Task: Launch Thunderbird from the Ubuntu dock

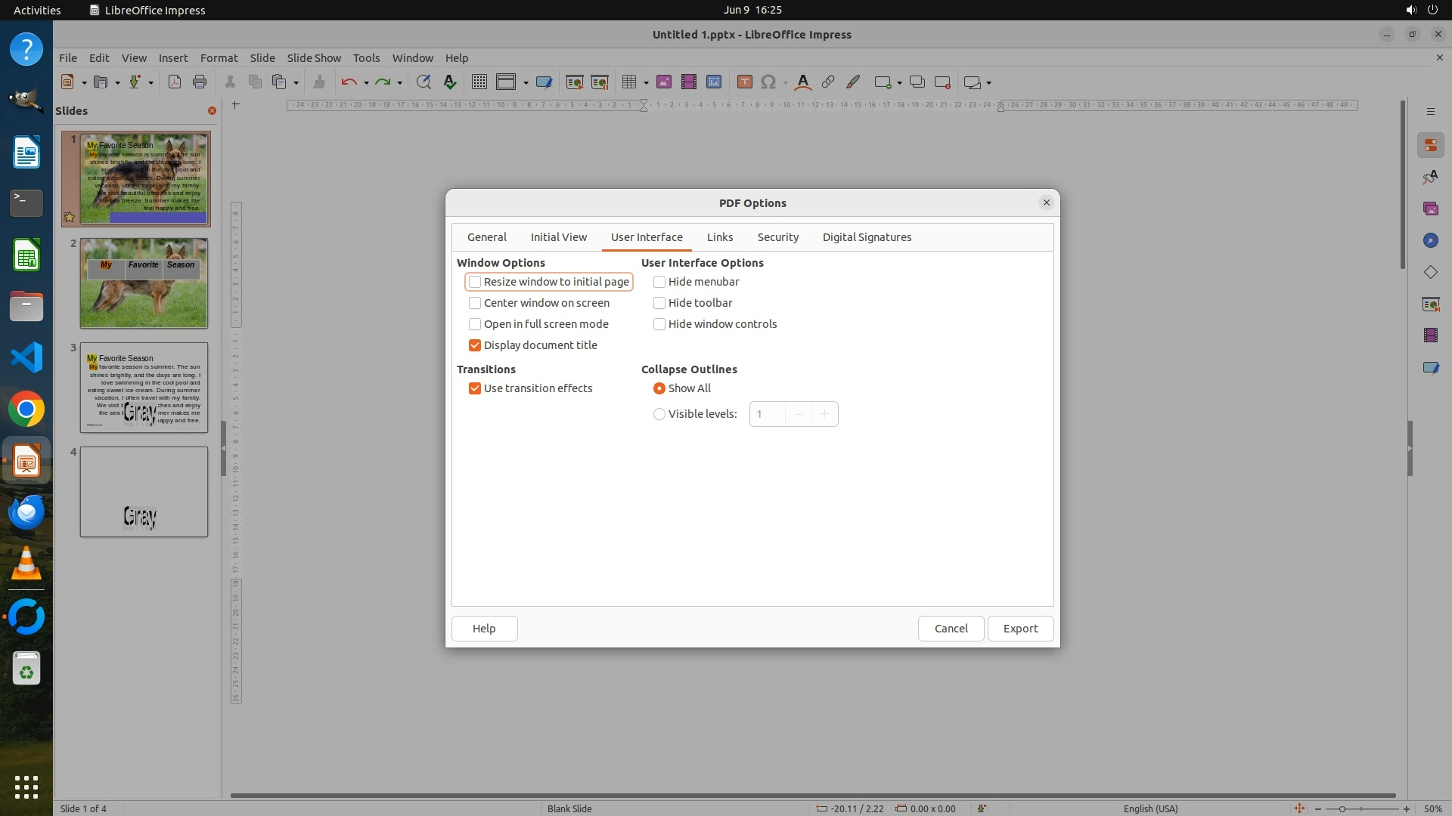Action: tap(26, 513)
